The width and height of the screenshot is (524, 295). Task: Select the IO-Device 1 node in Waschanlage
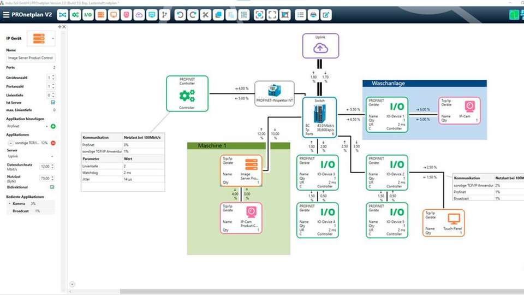click(387, 115)
